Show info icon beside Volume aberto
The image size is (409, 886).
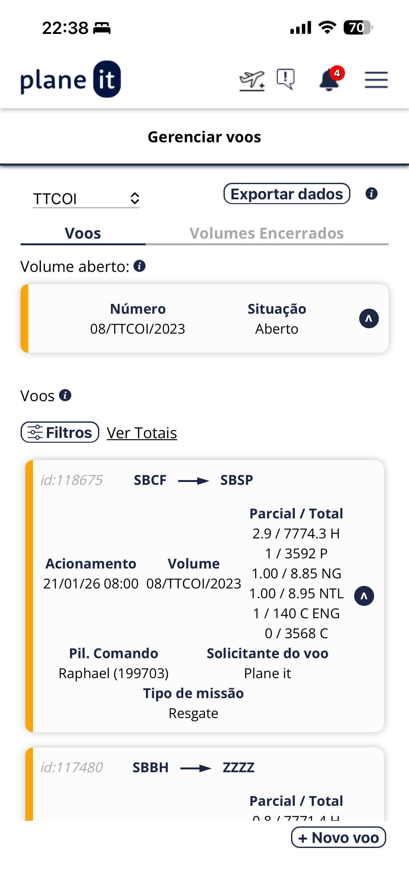click(x=140, y=266)
